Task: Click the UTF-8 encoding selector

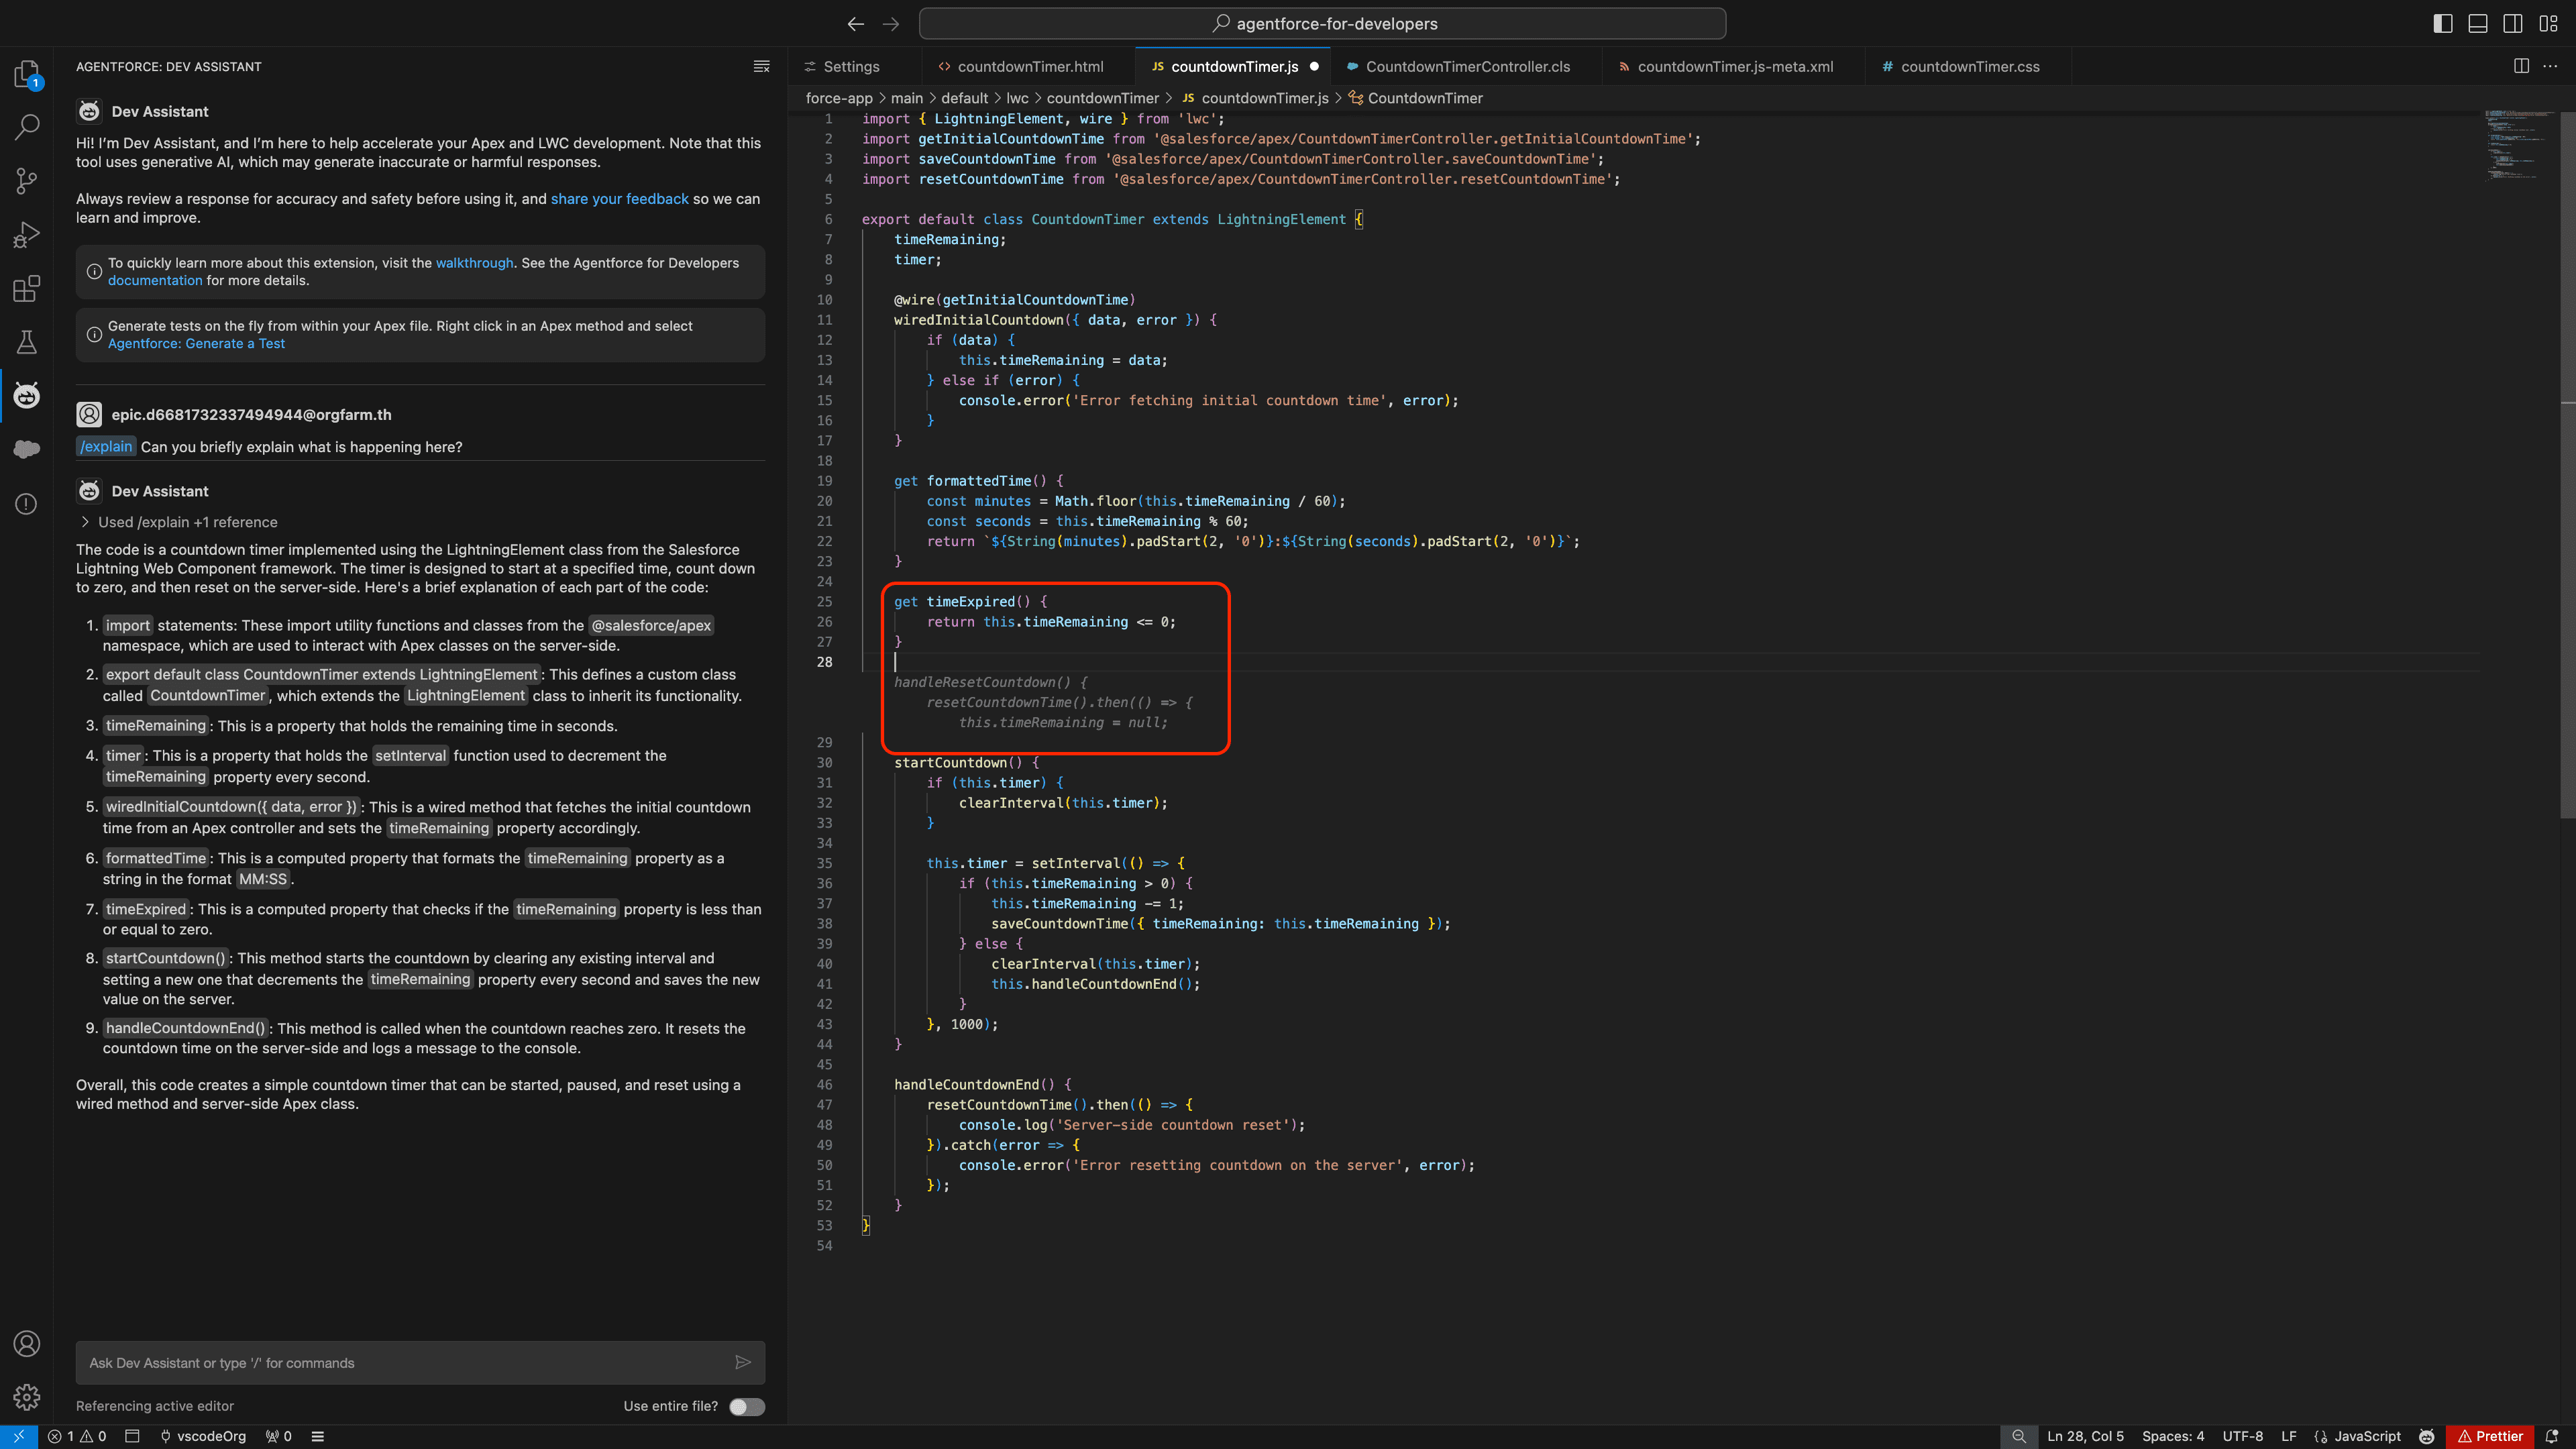Action: 2242,1436
